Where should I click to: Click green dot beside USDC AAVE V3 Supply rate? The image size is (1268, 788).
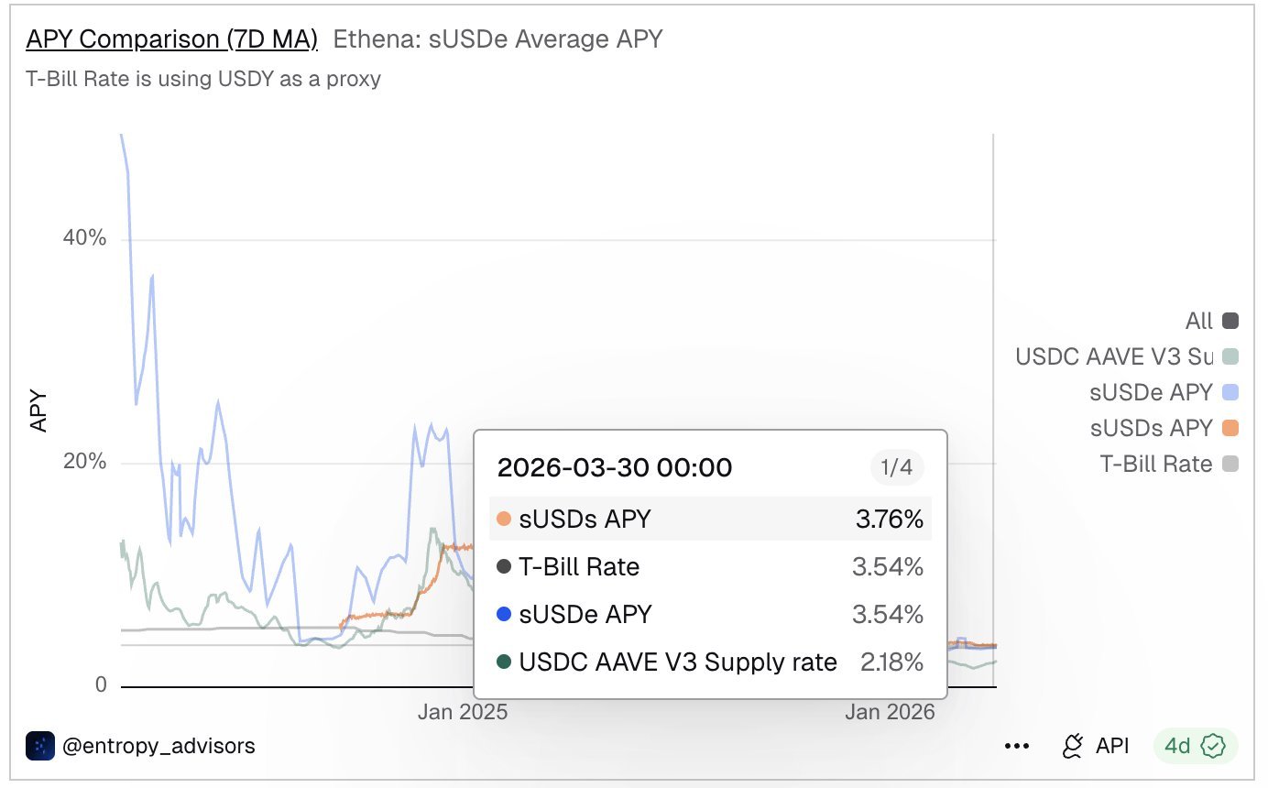(x=503, y=662)
